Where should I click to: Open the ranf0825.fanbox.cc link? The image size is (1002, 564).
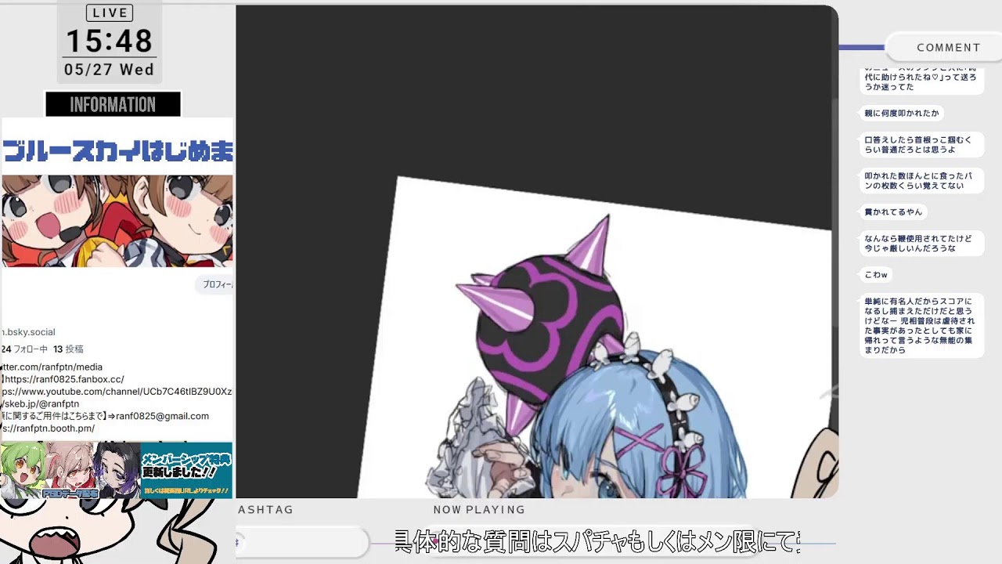coord(63,379)
